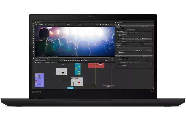This screenshot has width=186, height=128.
Task: Click the node thumbnail at bottom right
Action: pyautogui.click(x=108, y=87)
